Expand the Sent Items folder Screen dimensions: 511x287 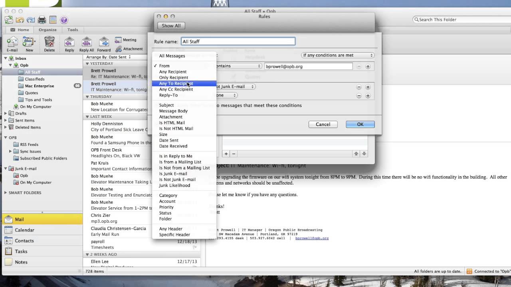(x=6, y=120)
